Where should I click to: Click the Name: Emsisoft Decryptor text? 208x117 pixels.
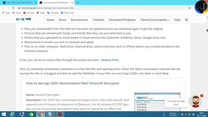(43, 95)
